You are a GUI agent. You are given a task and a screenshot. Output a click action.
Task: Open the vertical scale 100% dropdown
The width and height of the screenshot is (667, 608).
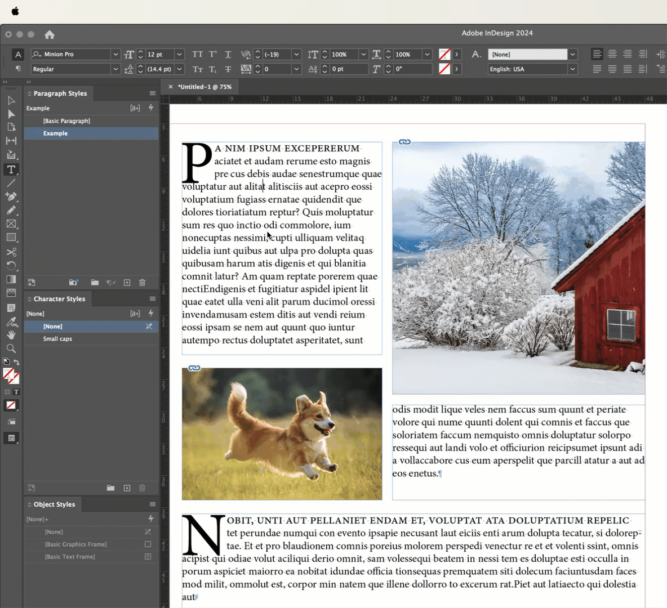tap(363, 55)
